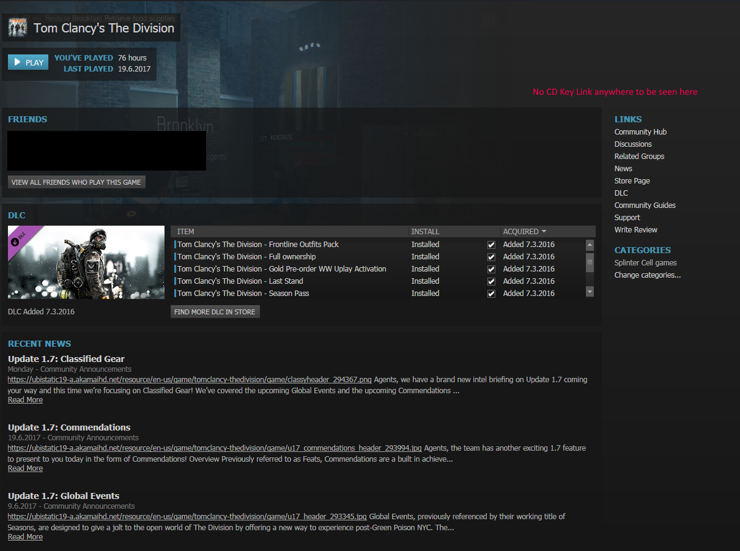Open Splinter Cell games category
740x551 pixels.
click(x=646, y=263)
